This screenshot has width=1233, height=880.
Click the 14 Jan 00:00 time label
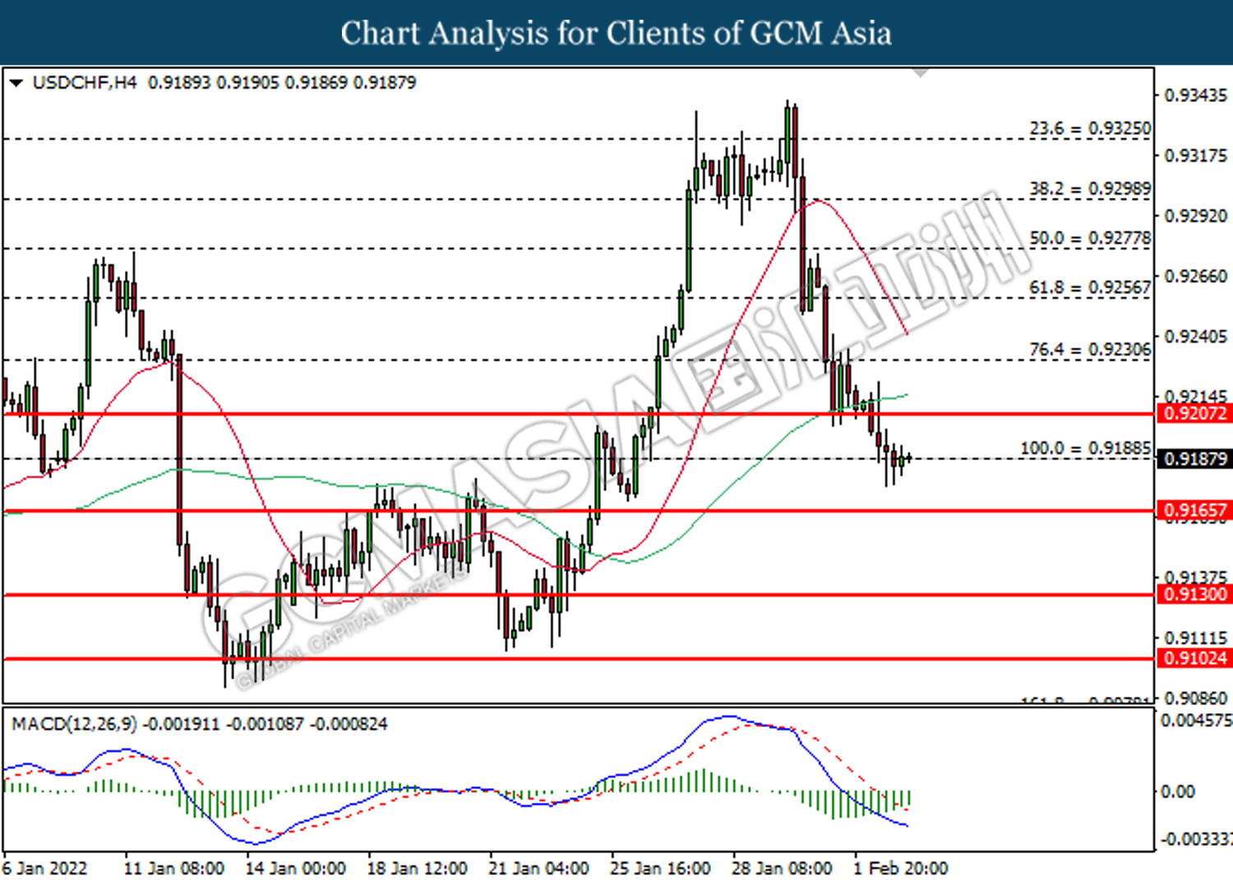pos(295,868)
